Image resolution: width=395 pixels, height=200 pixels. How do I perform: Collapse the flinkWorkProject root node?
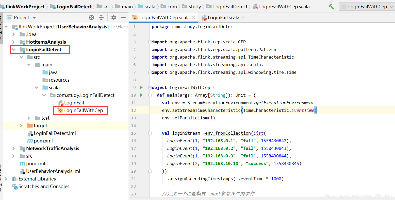coord(6,27)
